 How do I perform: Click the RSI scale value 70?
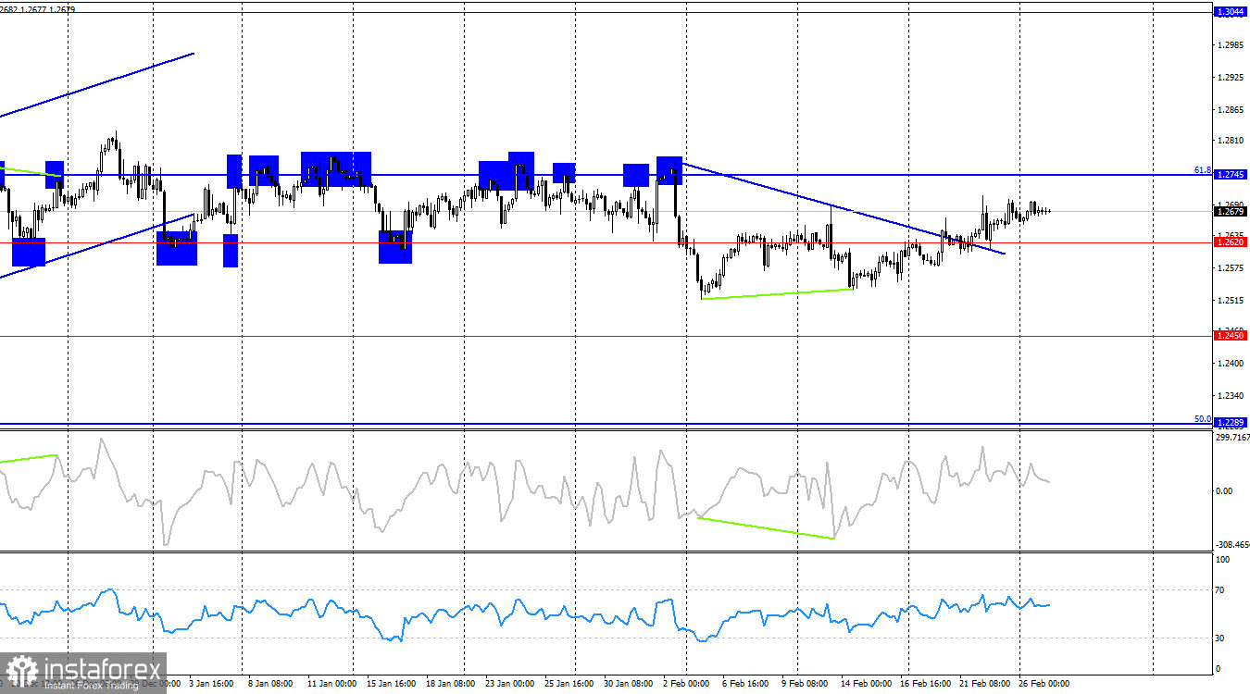[x=1220, y=590]
